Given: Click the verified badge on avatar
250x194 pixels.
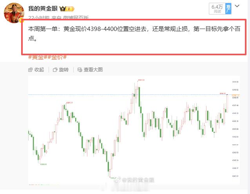Looking at the screenshot, I should (21, 20).
